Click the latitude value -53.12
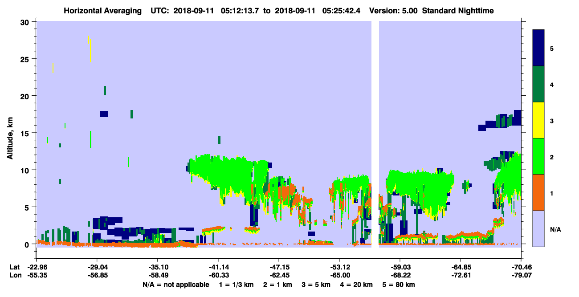 tap(339, 267)
